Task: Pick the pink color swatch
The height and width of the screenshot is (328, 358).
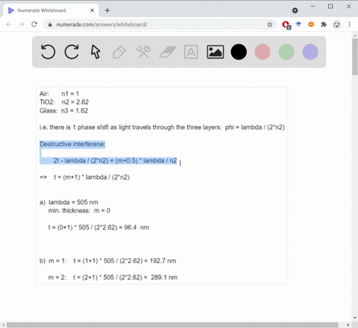Action: [x=263, y=51]
